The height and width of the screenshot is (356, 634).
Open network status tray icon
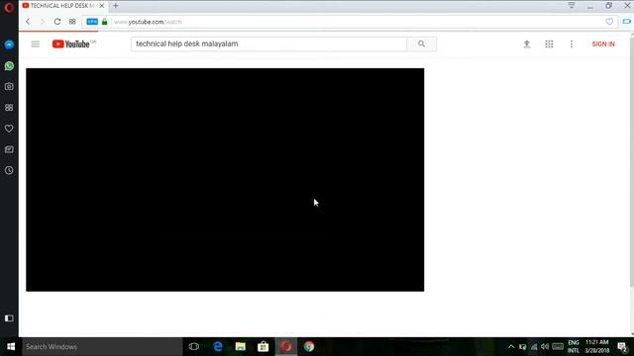click(x=534, y=347)
